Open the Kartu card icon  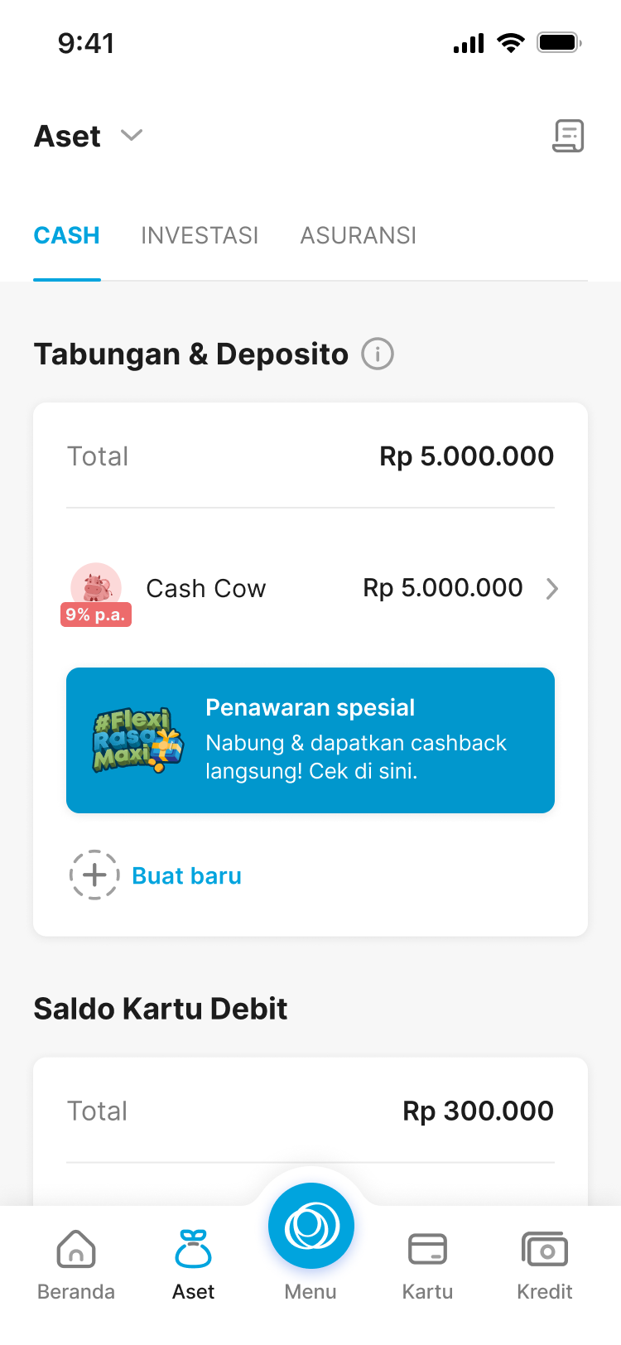(427, 1249)
